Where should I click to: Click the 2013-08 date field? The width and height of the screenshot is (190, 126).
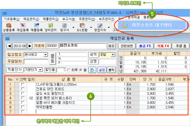tap(20, 46)
